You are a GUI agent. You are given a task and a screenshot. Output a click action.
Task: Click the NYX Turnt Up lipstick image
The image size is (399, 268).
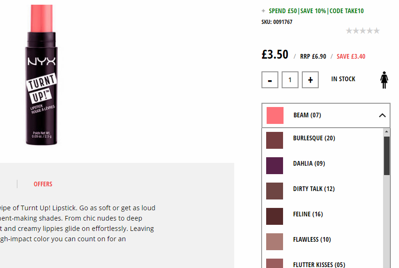tap(41, 75)
